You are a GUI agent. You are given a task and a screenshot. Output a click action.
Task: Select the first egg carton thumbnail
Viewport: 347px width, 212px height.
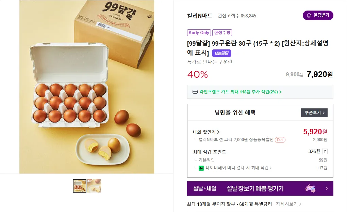click(80, 186)
